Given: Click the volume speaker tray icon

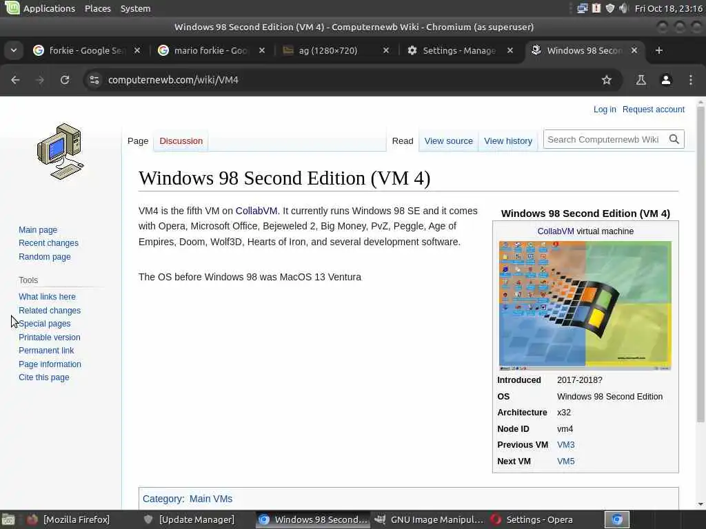Looking at the screenshot, I should point(623,8).
